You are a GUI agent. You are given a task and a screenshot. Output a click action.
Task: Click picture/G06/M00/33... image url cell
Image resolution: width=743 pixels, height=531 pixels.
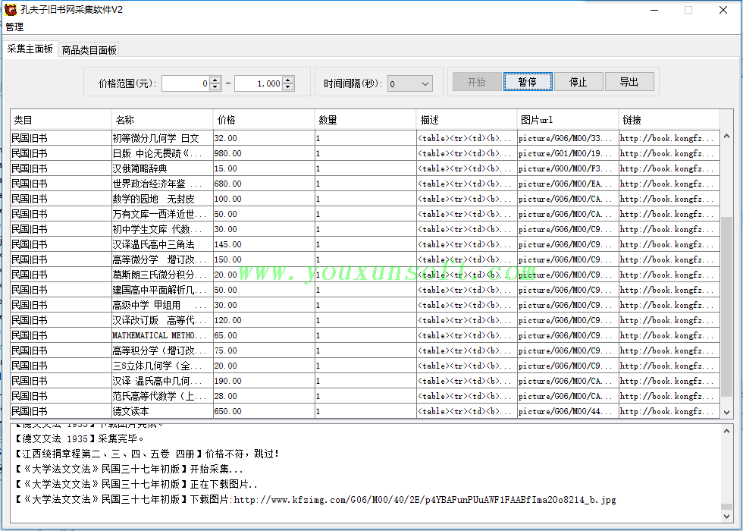tap(568, 138)
